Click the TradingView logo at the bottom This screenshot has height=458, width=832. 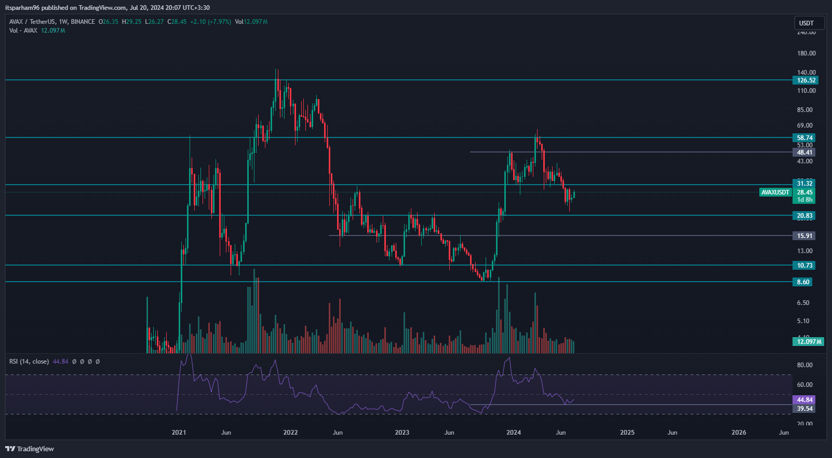point(30,449)
